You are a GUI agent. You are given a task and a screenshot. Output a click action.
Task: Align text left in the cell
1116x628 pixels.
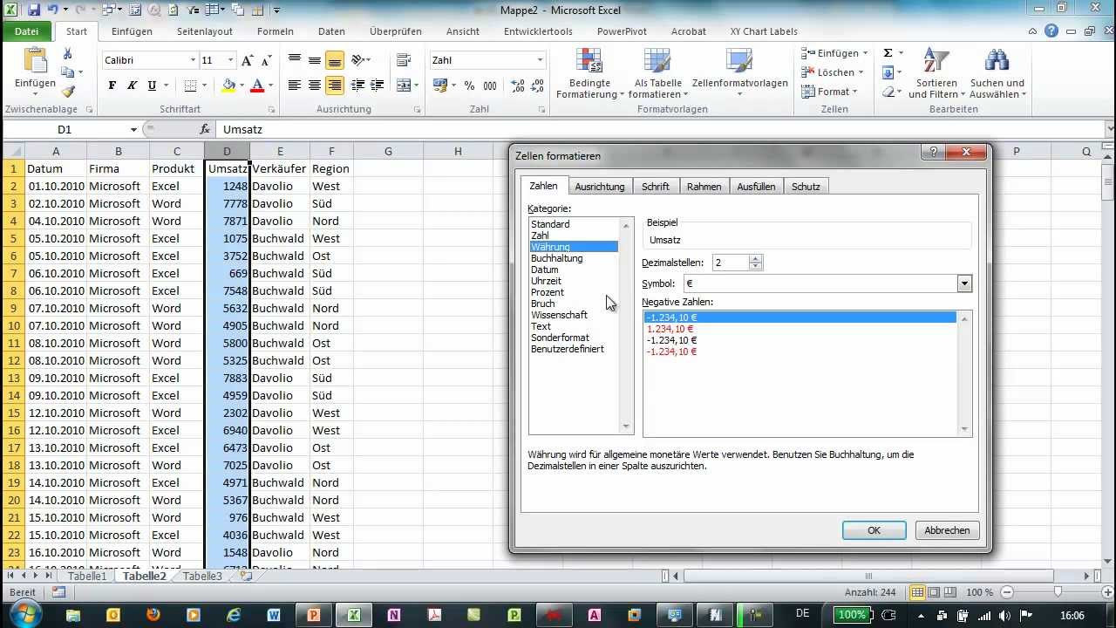[x=295, y=85]
